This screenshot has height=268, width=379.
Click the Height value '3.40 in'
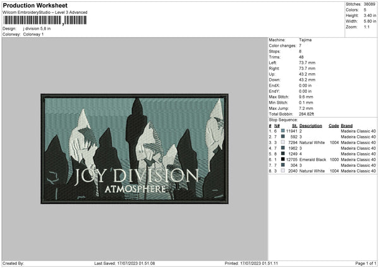[370, 15]
